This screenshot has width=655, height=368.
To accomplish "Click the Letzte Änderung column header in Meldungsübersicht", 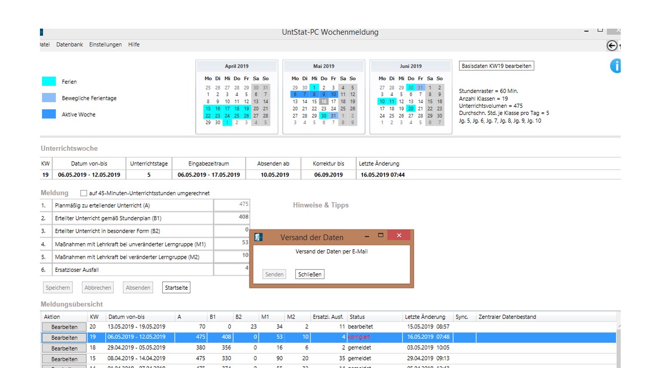I will (x=425, y=317).
